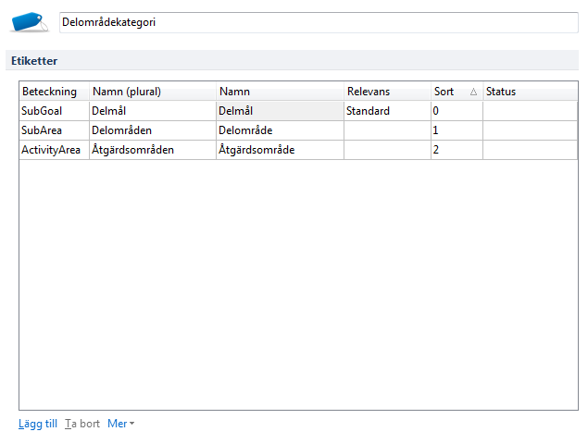The image size is (588, 444).
Task: Click the Delområdekategori name field
Action: [x=318, y=22]
